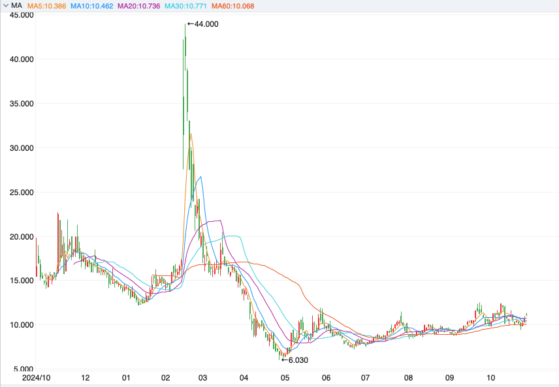This screenshot has width=559, height=387.
Task: Click the 2024/10 date axis label
Action: (36, 378)
